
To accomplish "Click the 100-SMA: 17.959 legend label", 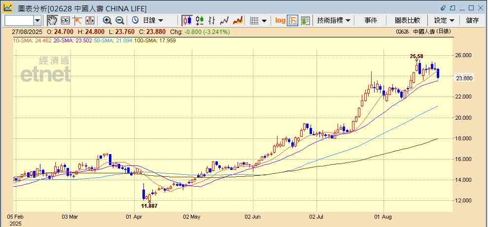I will (155, 40).
